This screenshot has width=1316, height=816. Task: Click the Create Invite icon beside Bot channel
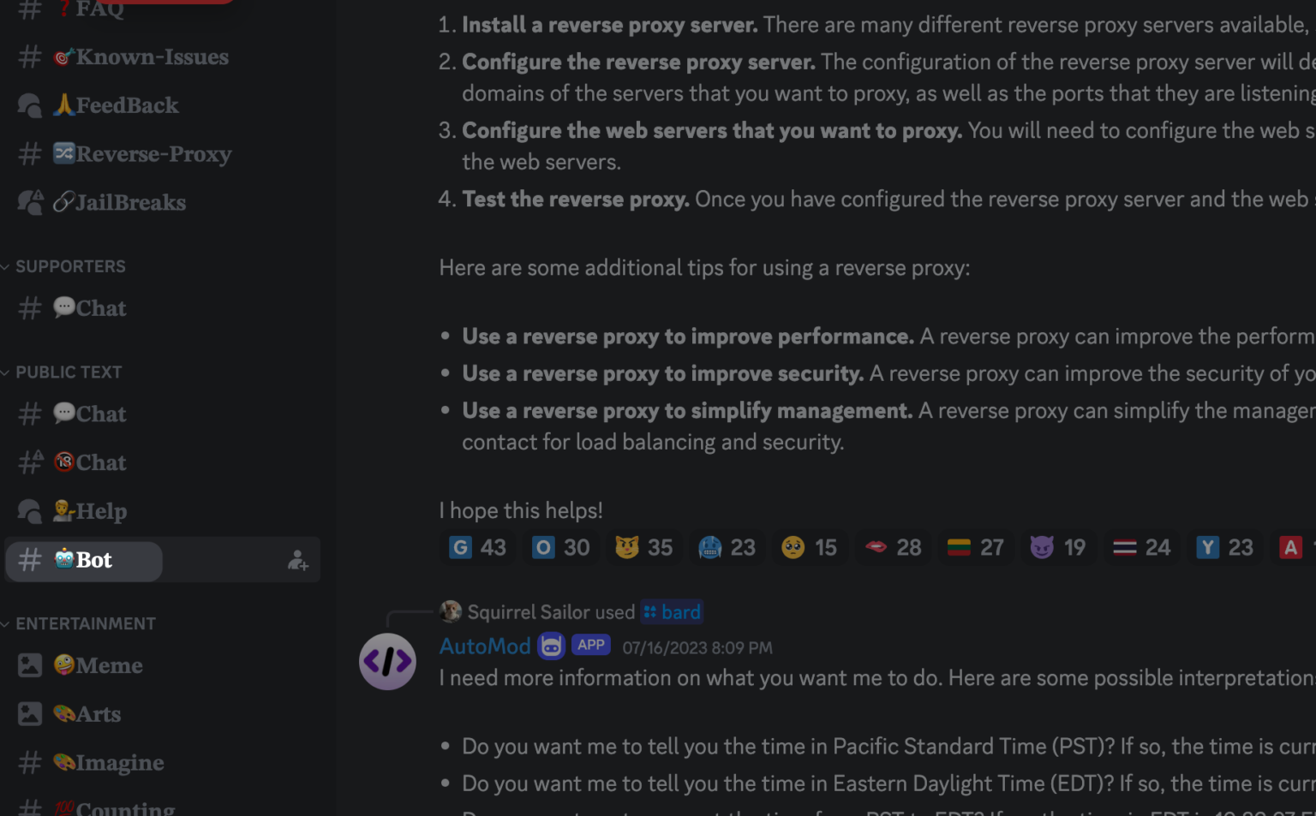pyautogui.click(x=296, y=559)
